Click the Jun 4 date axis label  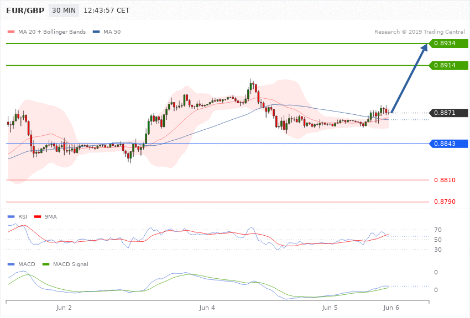[207, 308]
